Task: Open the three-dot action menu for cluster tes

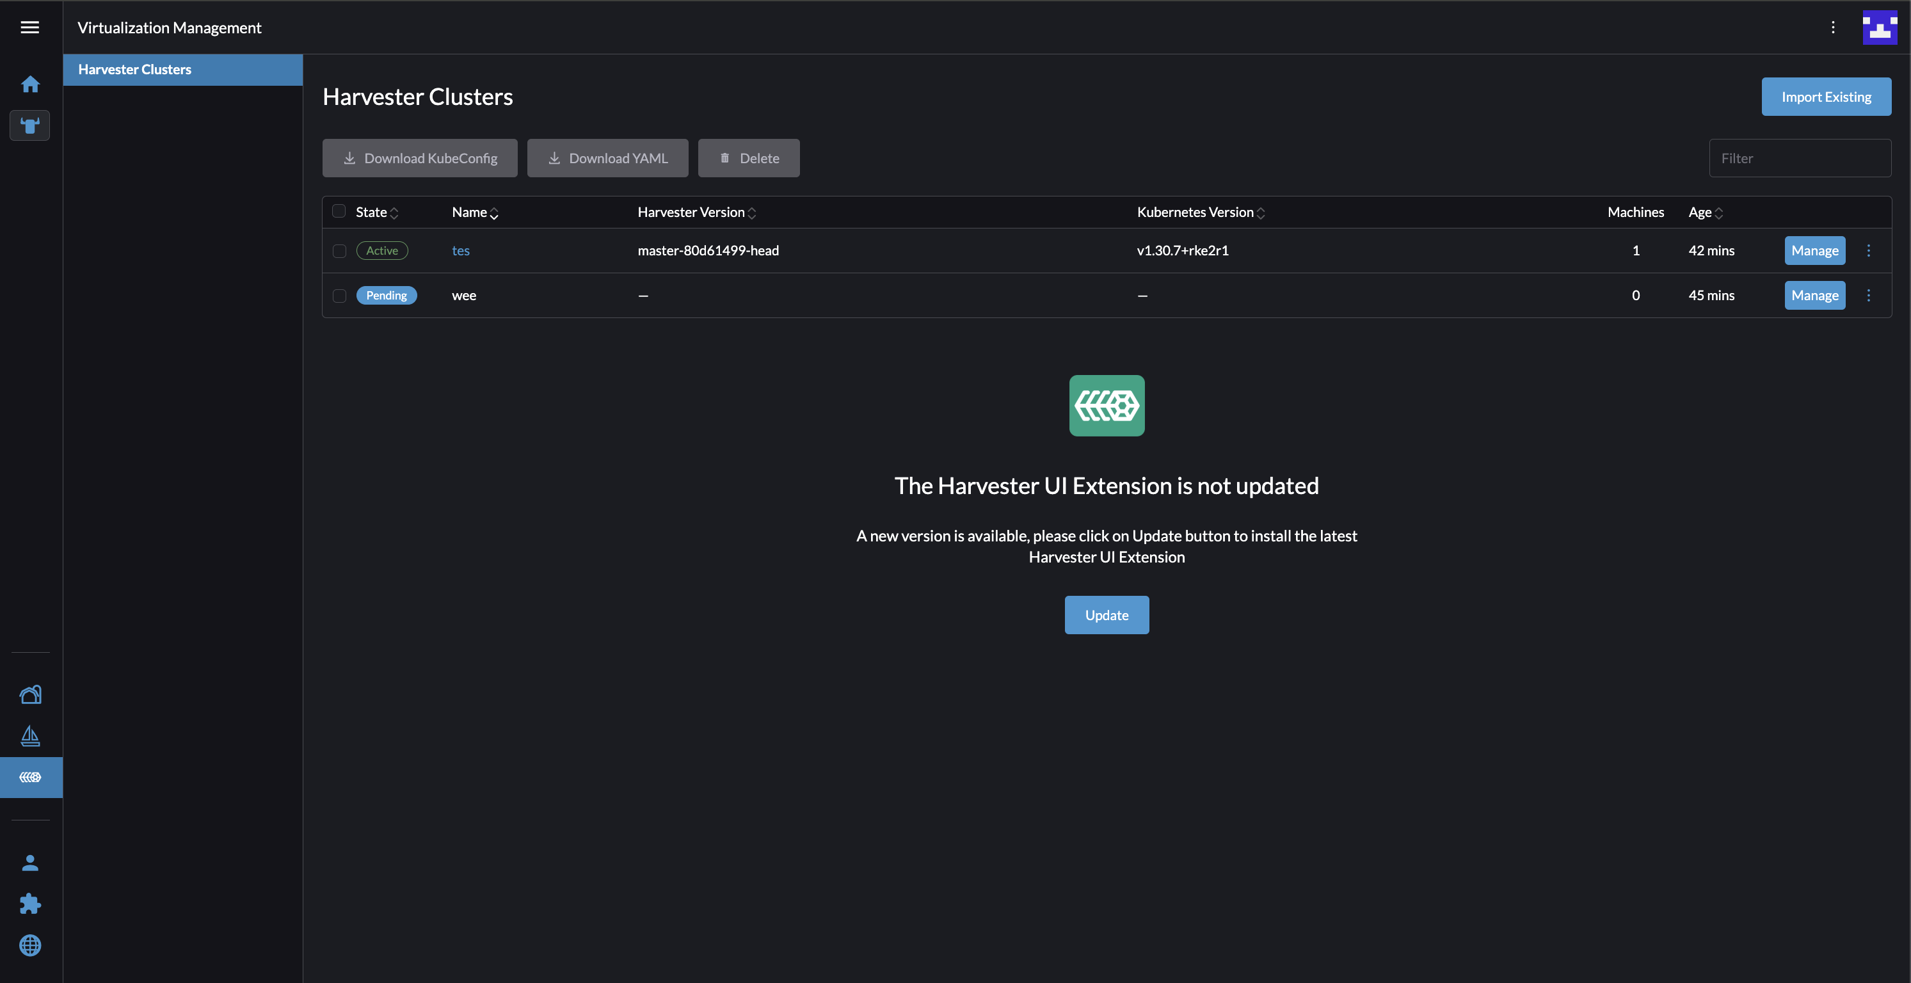Action: pos(1868,251)
